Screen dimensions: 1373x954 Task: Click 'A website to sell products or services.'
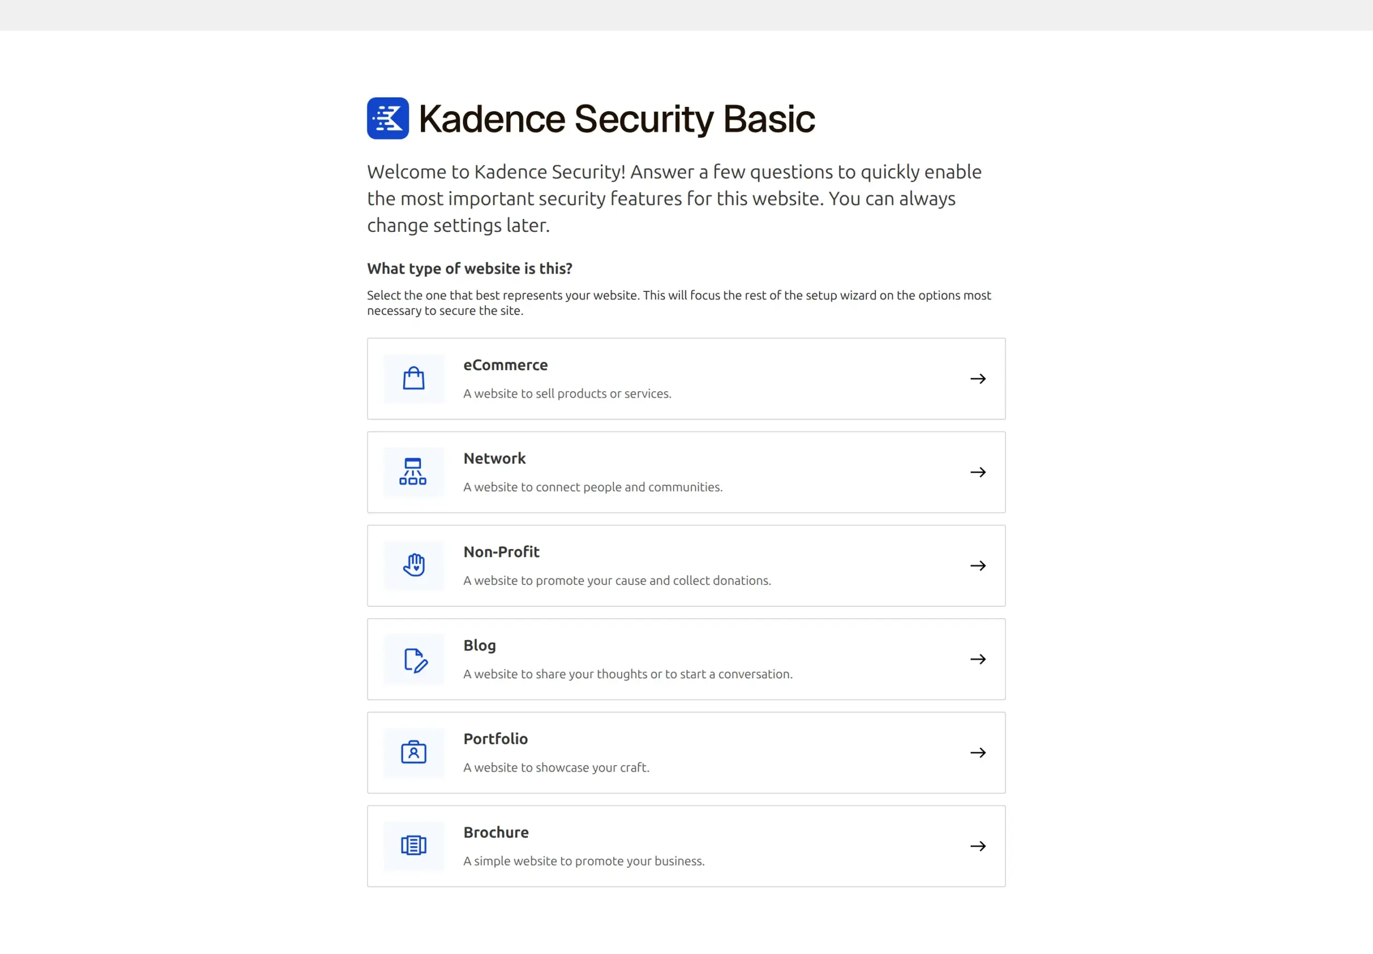coord(567,393)
